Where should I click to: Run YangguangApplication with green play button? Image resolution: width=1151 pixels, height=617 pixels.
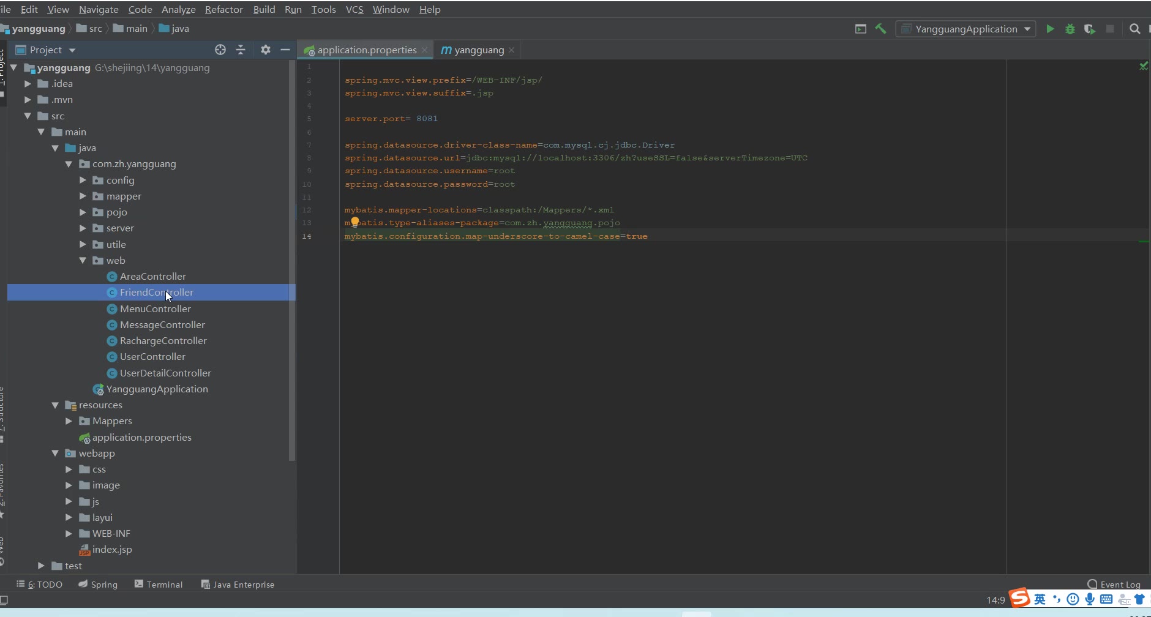point(1050,29)
